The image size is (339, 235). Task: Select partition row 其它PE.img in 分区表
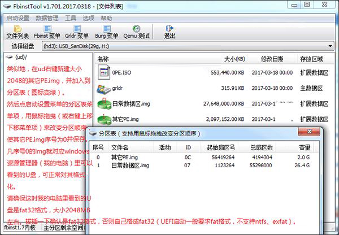[204, 157]
